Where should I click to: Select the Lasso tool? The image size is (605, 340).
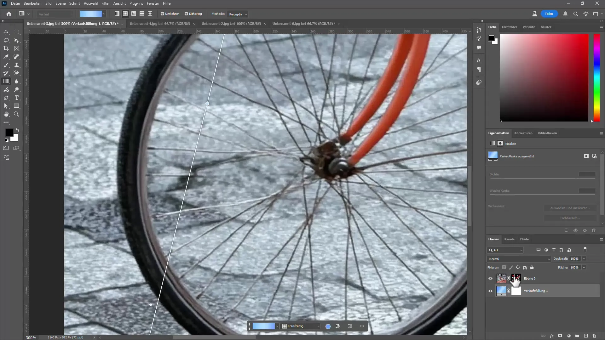6,40
